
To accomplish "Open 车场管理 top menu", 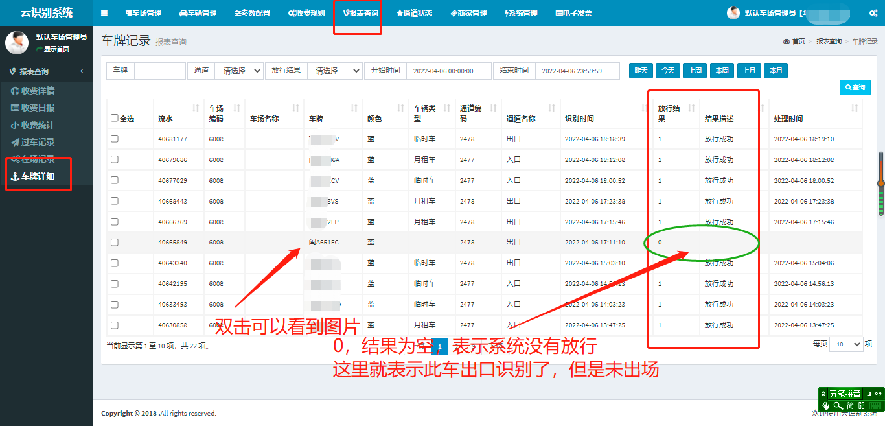I will [x=143, y=13].
